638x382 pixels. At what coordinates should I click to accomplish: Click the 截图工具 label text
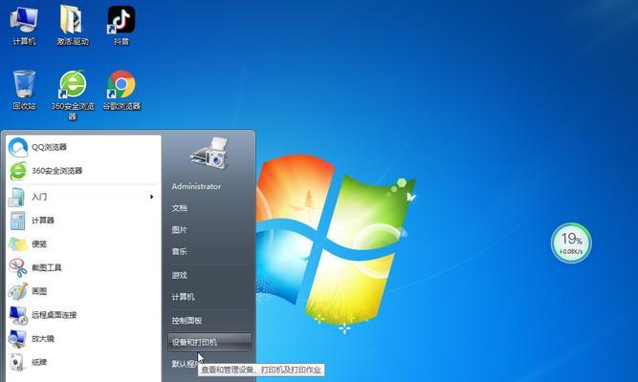coord(47,267)
